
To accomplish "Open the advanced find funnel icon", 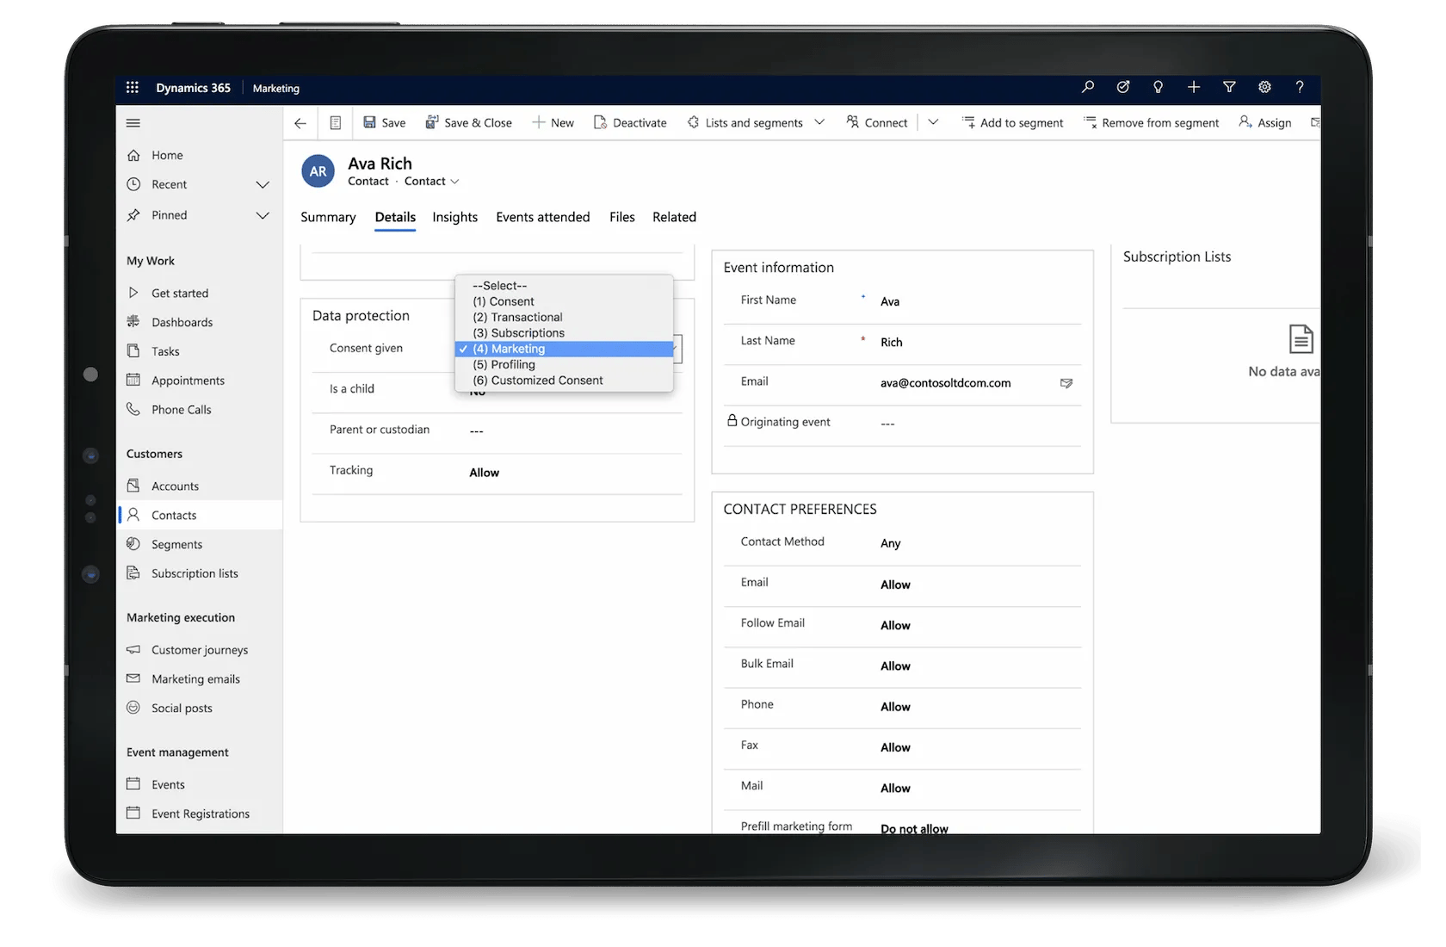I will pyautogui.click(x=1229, y=87).
